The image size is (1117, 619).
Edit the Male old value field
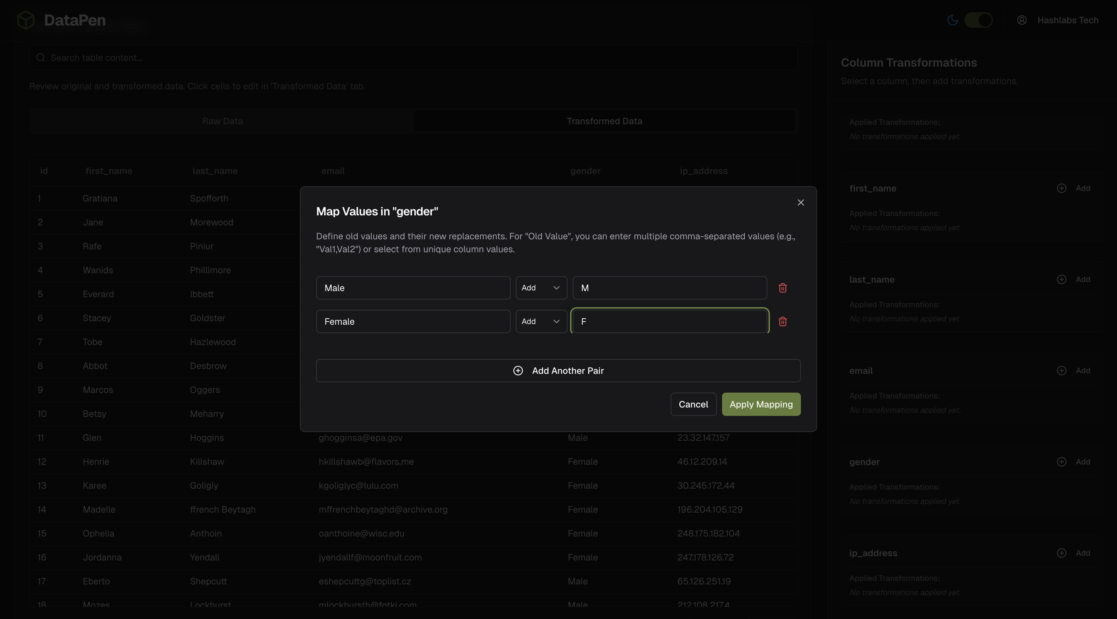click(x=413, y=288)
